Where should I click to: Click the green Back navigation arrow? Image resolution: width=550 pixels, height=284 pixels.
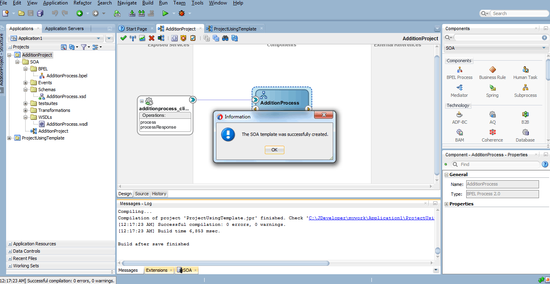pyautogui.click(x=80, y=13)
